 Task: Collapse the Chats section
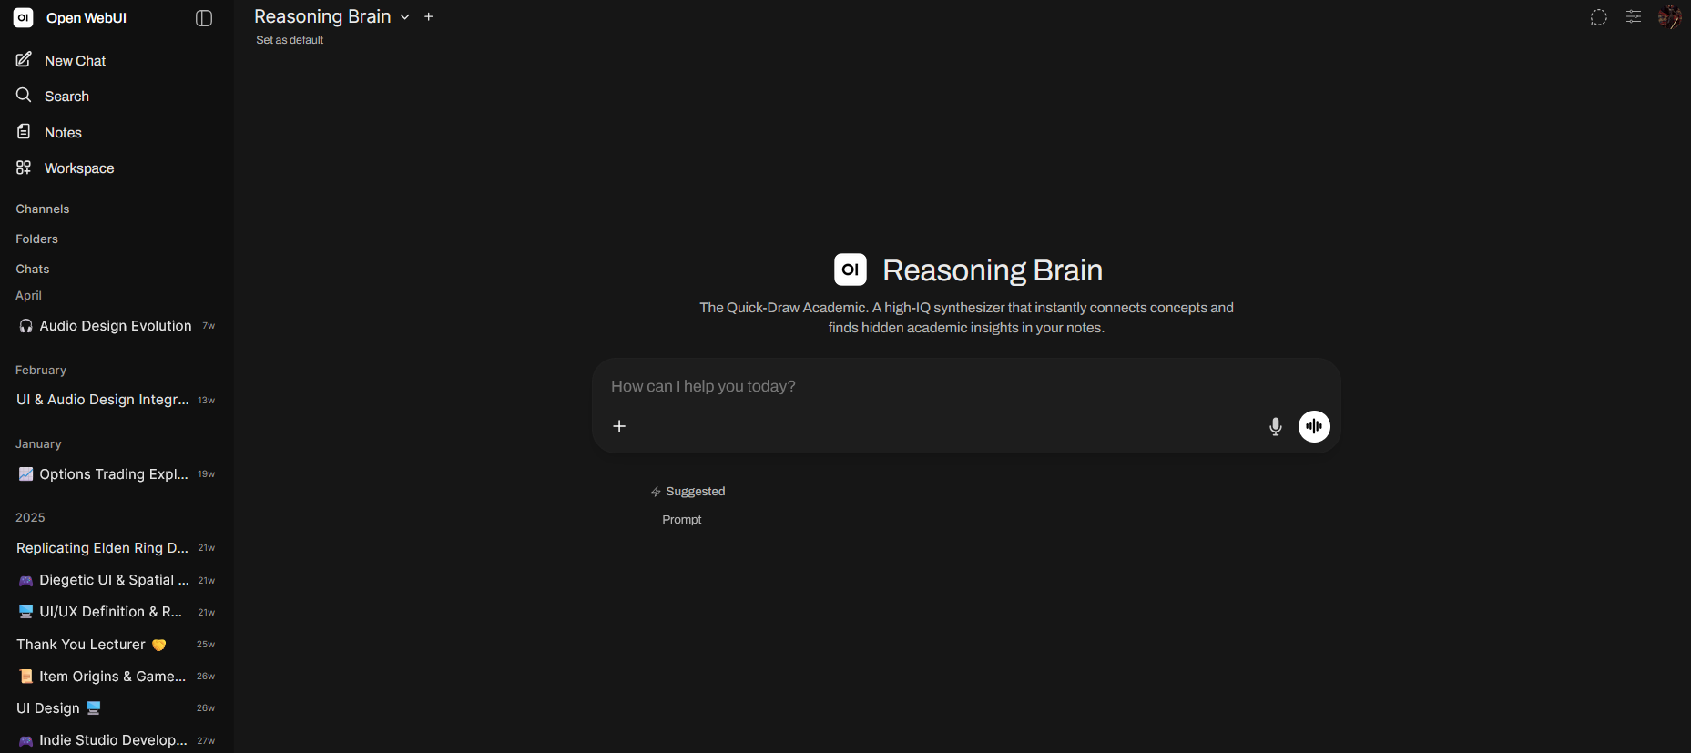pyautogui.click(x=33, y=269)
